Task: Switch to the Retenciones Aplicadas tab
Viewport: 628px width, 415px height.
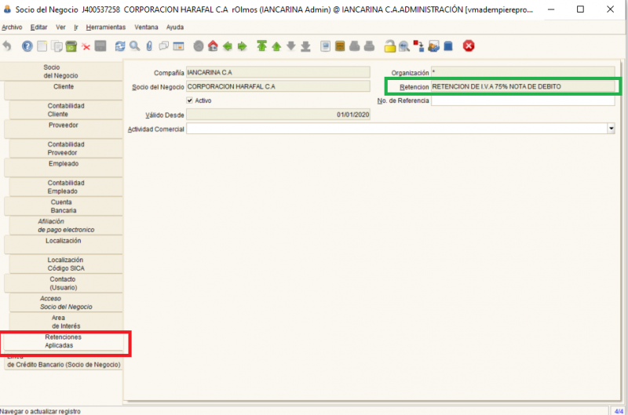Action: 64,341
